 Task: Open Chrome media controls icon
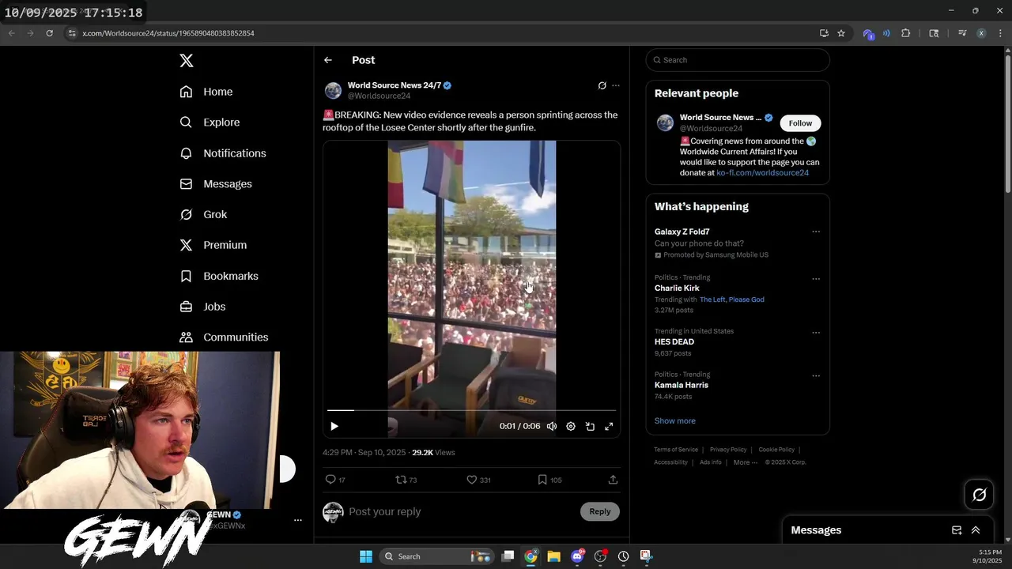click(x=962, y=33)
